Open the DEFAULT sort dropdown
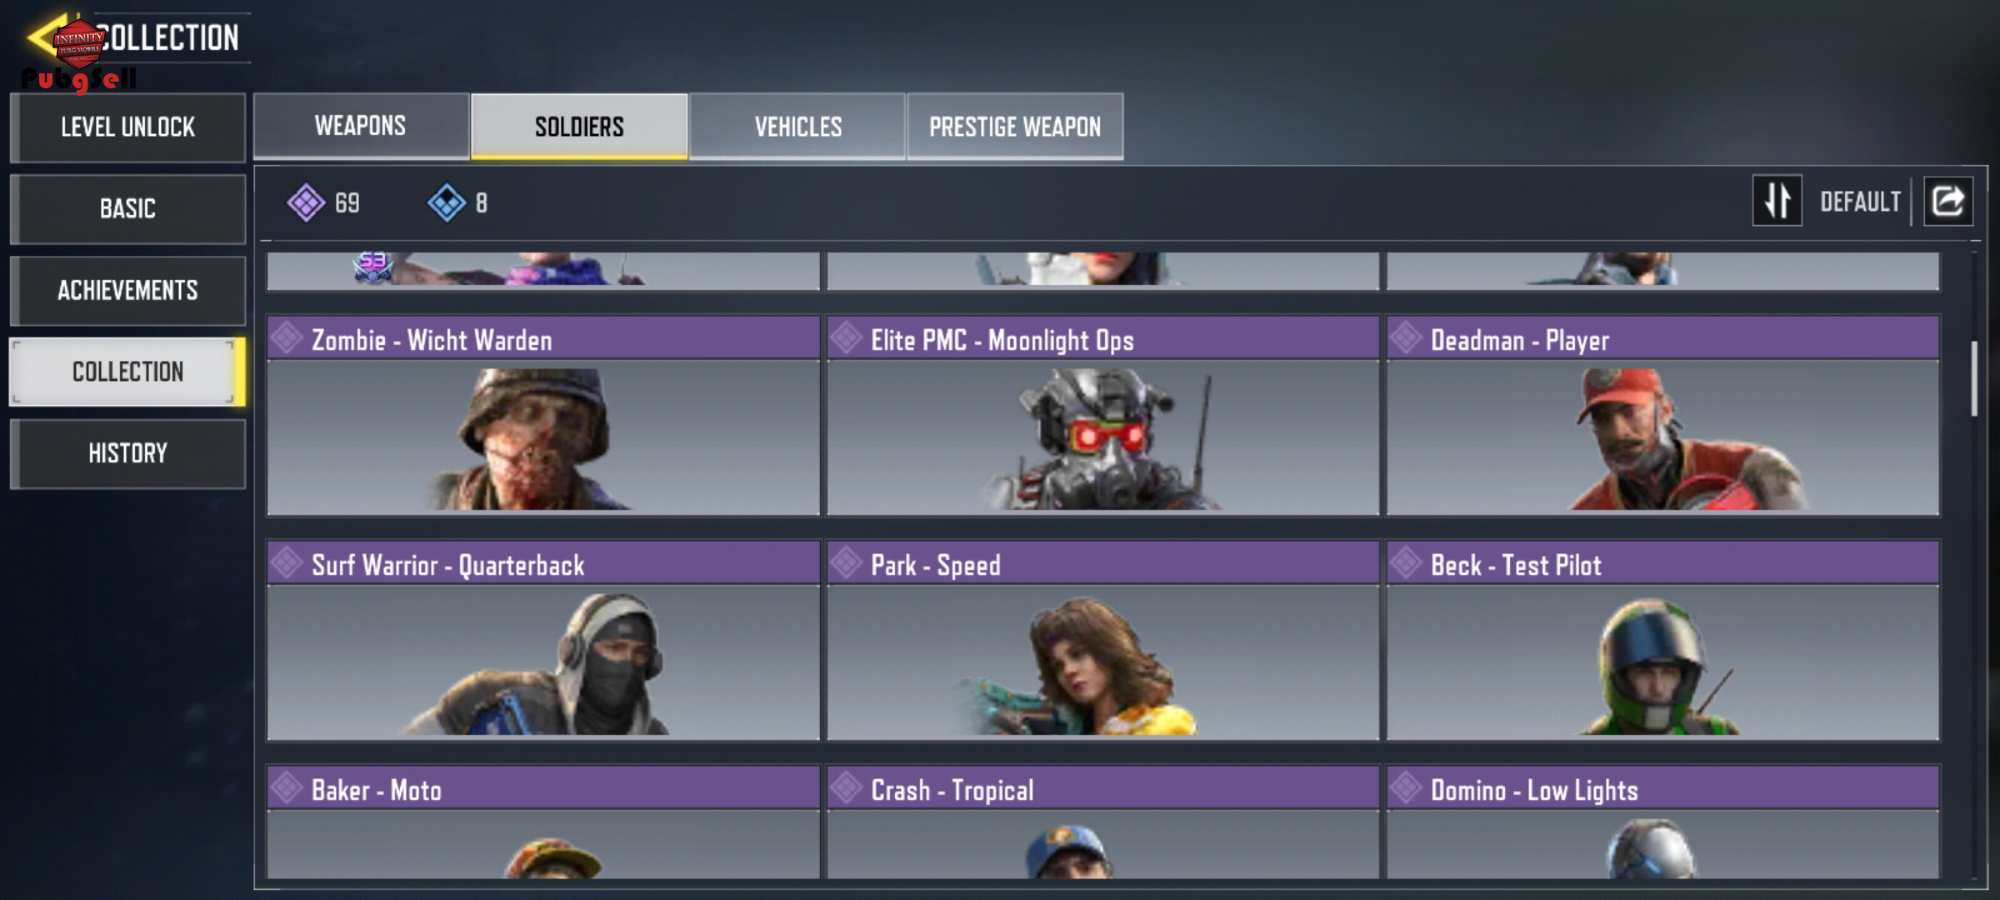 [x=1860, y=202]
